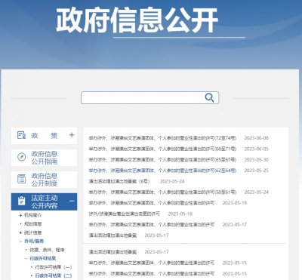Select 行政许可结果（二） tree item
The image size is (302, 280).
pyautogui.click(x=54, y=275)
